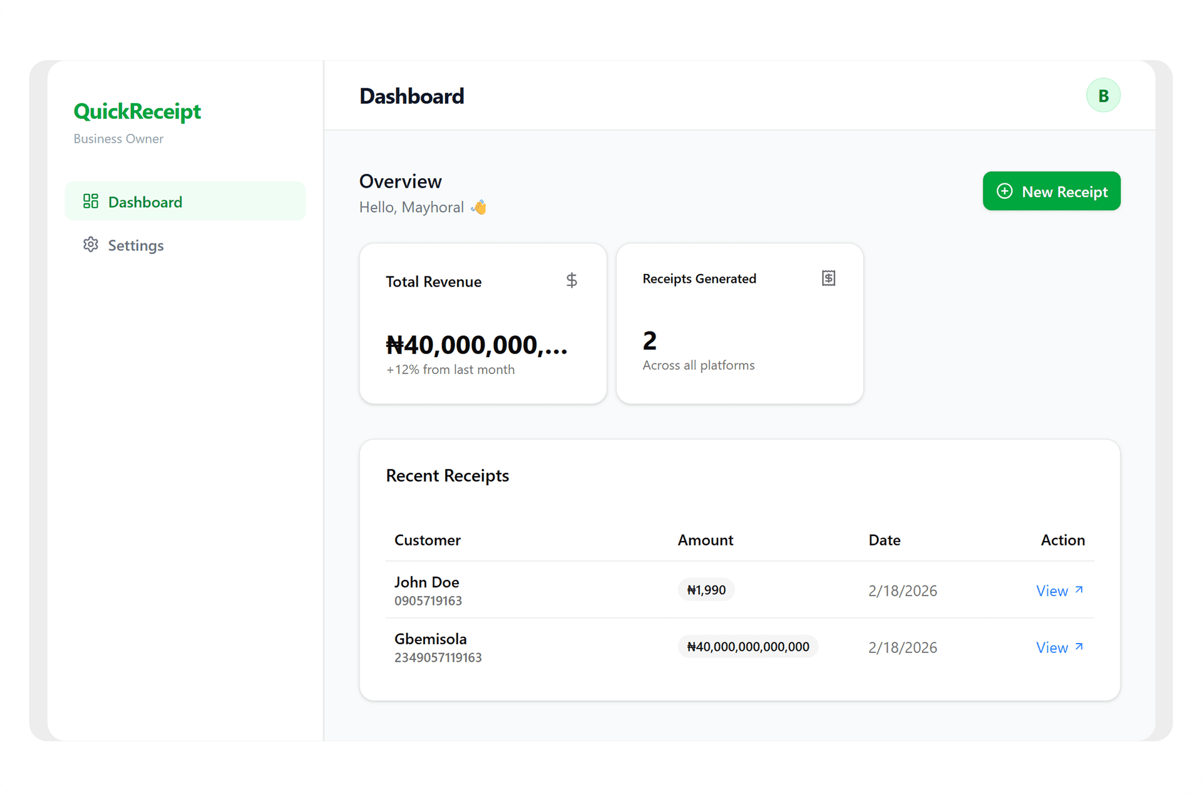Click the ₦40,000,000,000,000 amount badge
1202x795 pixels.
pos(747,647)
